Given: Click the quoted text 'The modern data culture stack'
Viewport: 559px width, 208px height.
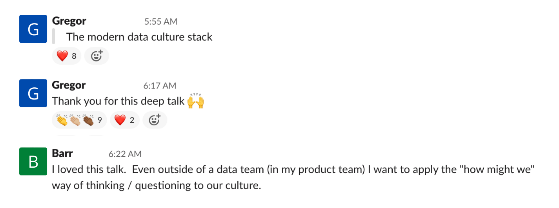Looking at the screenshot, I should click(139, 37).
